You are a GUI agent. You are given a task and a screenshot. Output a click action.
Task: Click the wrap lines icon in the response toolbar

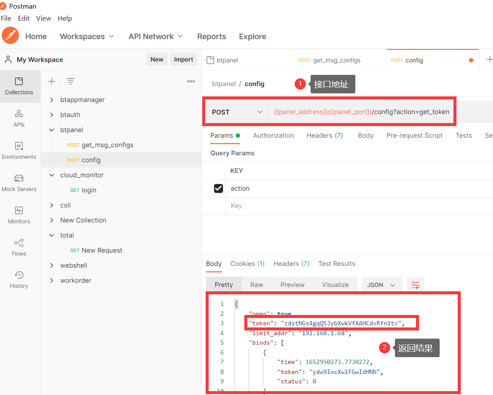pyautogui.click(x=415, y=285)
